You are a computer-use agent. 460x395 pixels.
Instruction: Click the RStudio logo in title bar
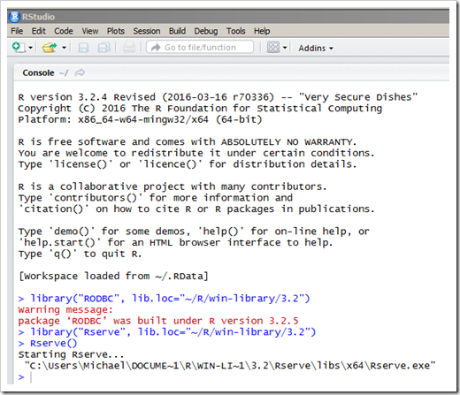(14, 17)
